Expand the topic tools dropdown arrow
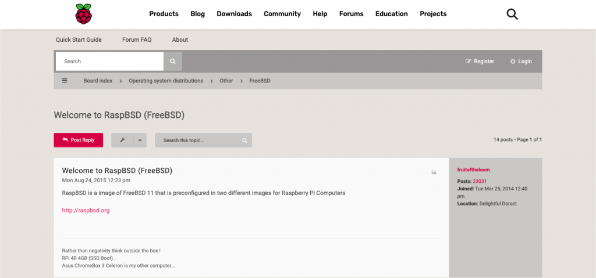 [x=140, y=140]
